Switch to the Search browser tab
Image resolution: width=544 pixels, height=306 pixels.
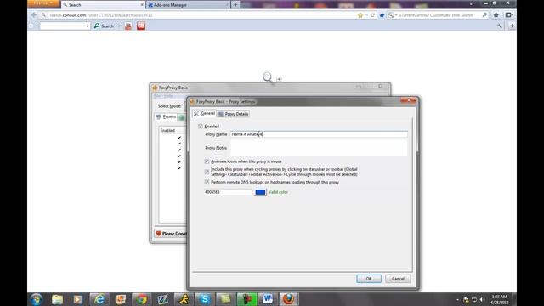(103, 5)
